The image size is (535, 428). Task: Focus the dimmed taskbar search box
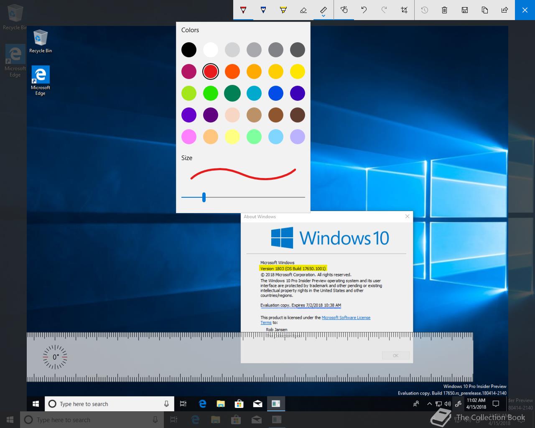(91, 420)
